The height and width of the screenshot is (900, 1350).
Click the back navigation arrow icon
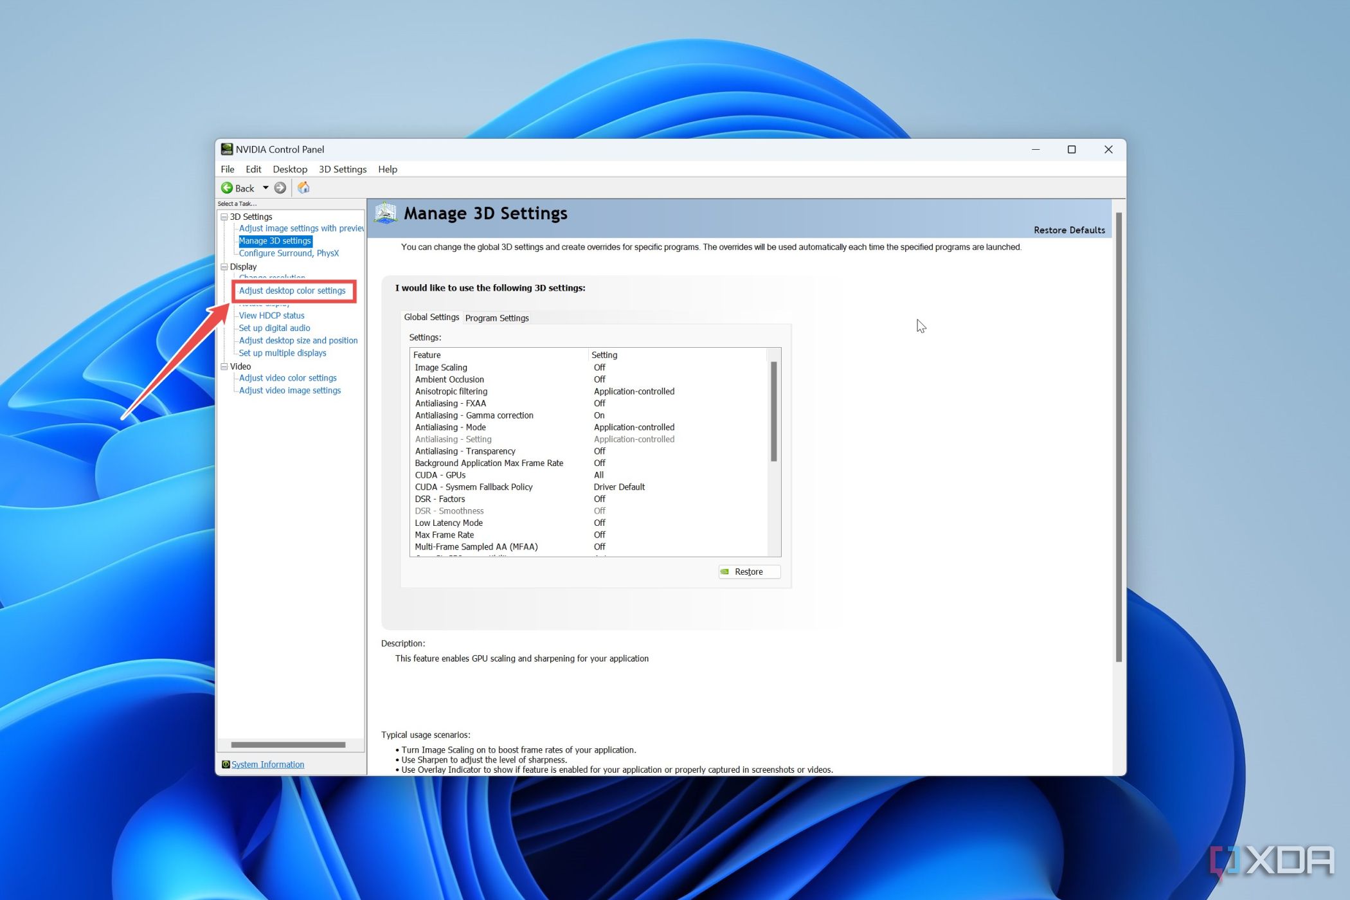226,188
